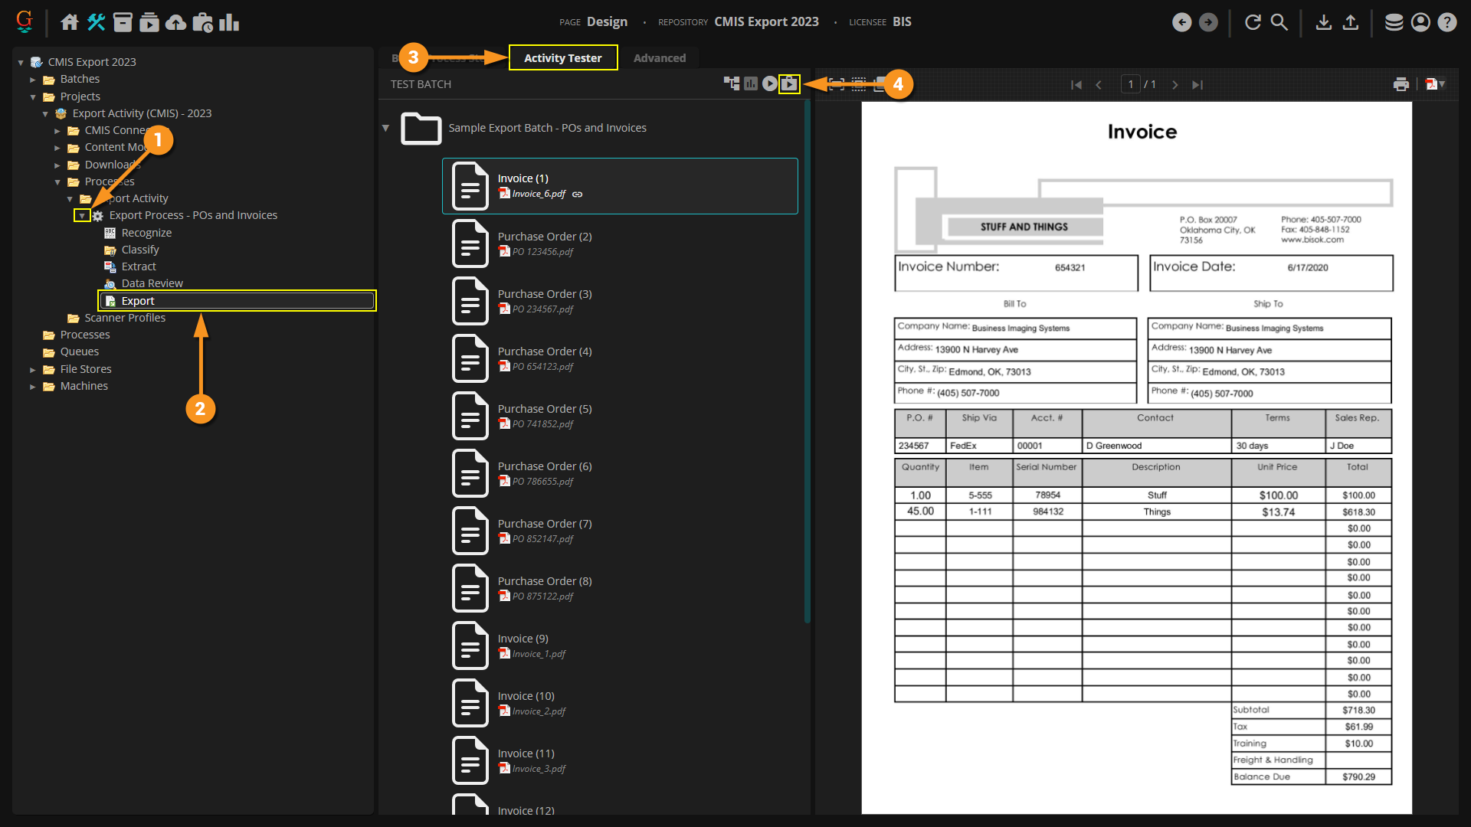The height and width of the screenshot is (827, 1471).
Task: Expand the Batches tree node
Action: (33, 80)
